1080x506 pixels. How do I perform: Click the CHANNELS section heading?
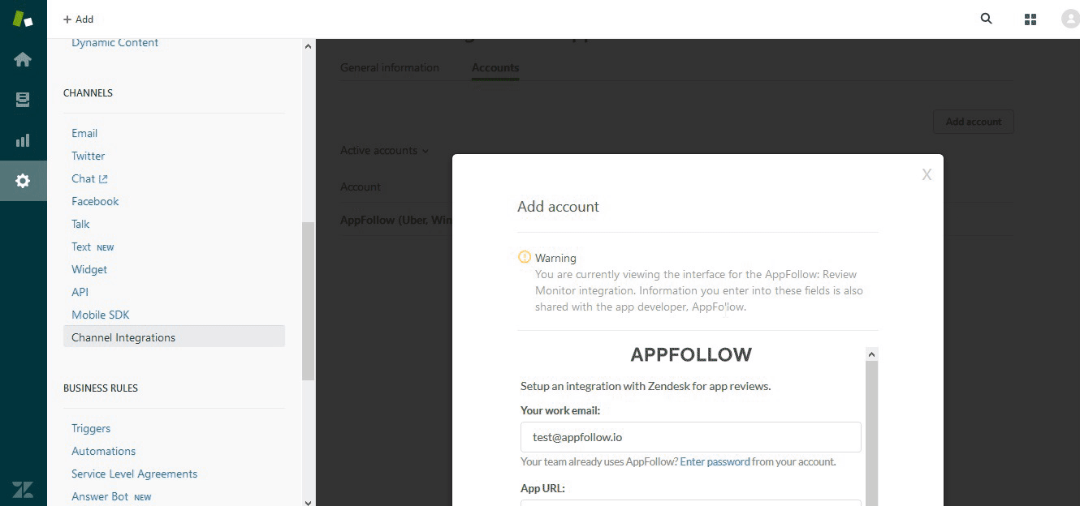click(88, 93)
